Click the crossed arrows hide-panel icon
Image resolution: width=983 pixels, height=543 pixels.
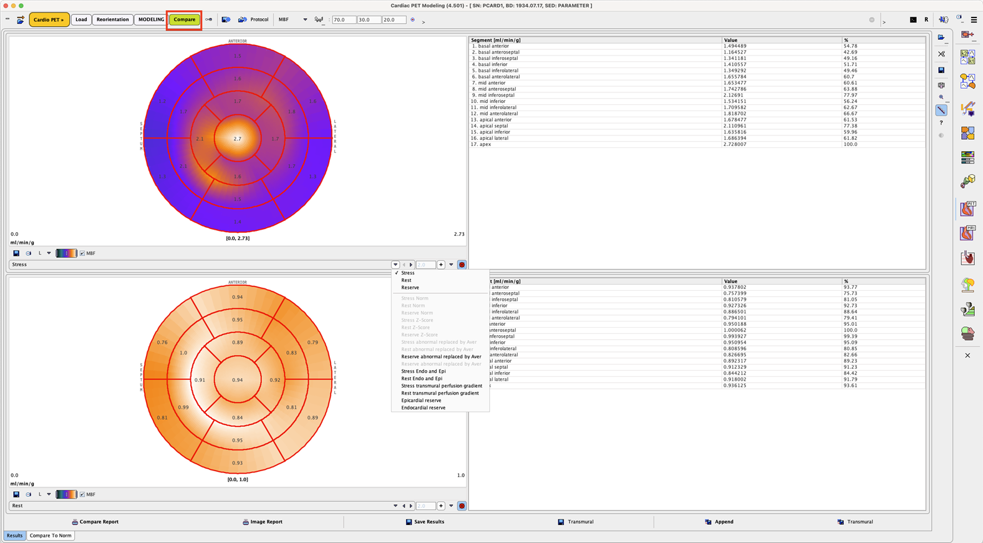point(941,54)
